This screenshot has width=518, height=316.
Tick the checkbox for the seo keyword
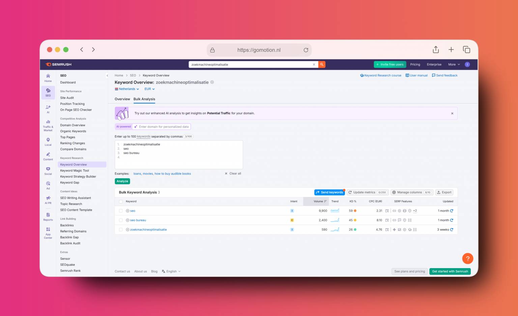coord(121,211)
